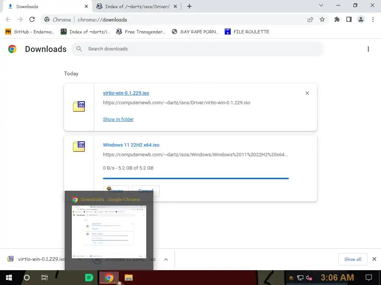Toggle the browser side panel icon
The width and height of the screenshot is (381, 285).
[x=349, y=19]
